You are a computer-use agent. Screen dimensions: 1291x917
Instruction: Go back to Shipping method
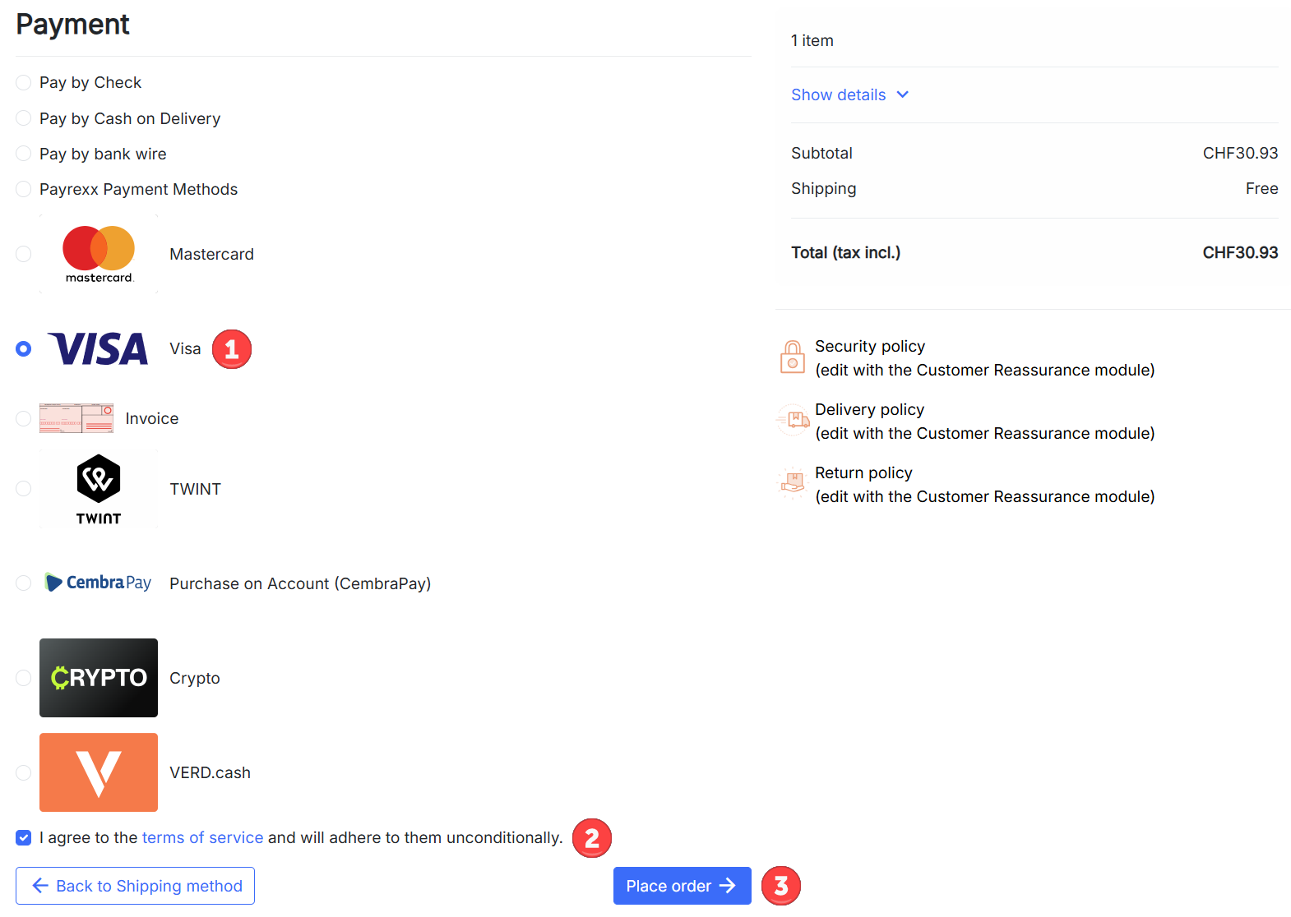coord(136,886)
